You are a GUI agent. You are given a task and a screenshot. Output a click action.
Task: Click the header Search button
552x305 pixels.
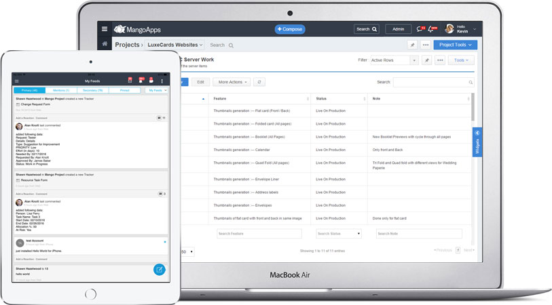tap(366, 29)
